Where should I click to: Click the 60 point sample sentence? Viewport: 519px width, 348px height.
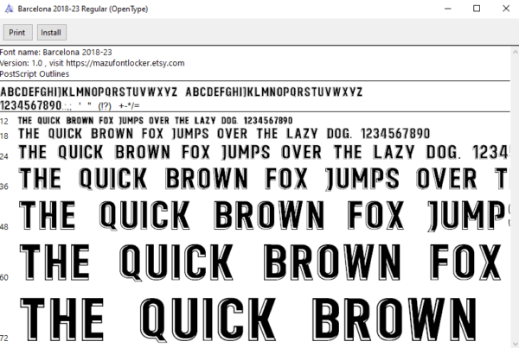click(261, 263)
